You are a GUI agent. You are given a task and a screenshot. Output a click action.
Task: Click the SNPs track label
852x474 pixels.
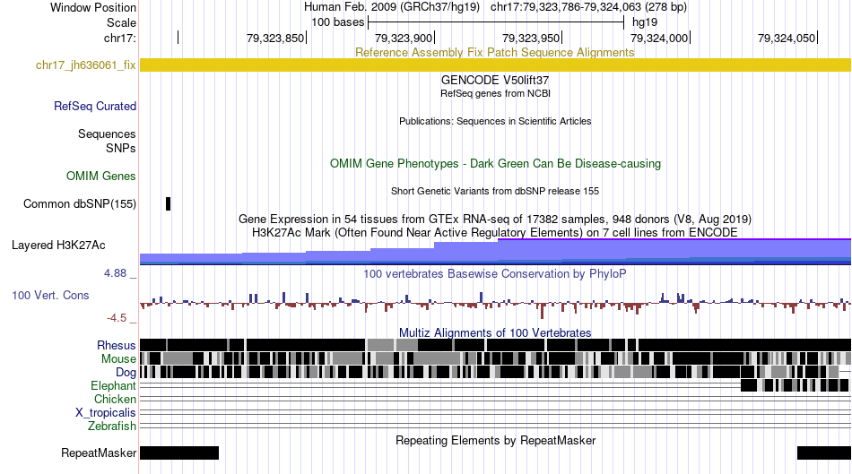point(121,148)
